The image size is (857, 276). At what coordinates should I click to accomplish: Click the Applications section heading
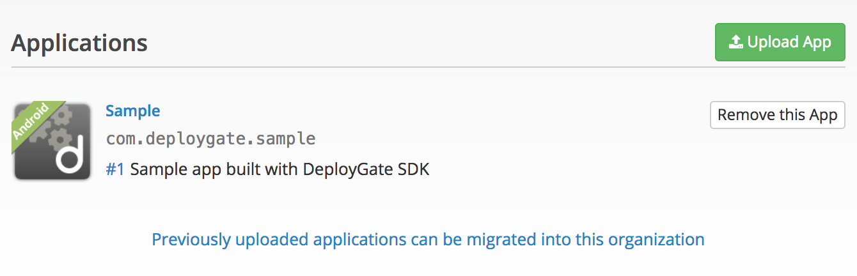click(x=79, y=43)
